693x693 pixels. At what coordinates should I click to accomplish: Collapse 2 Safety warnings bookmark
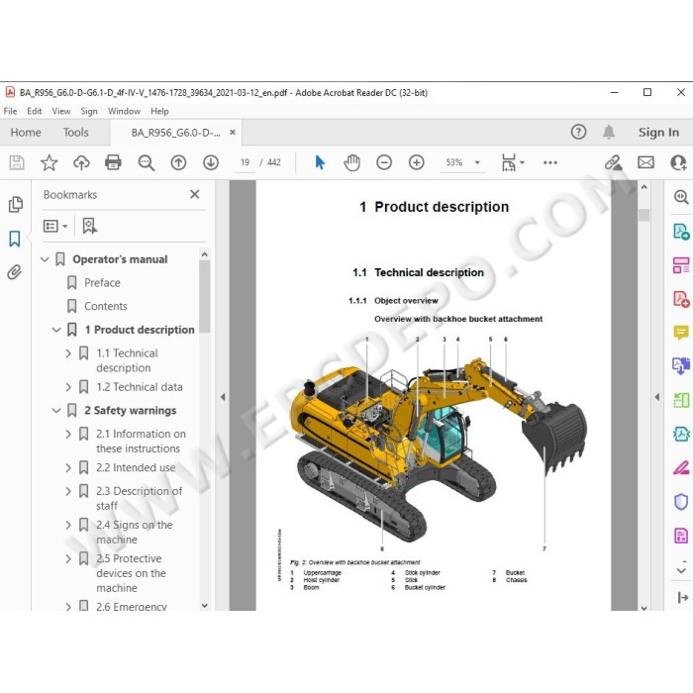pyautogui.click(x=56, y=411)
